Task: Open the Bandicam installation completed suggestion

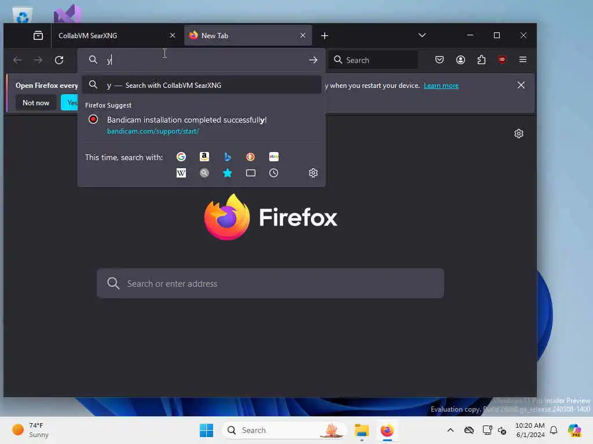Action: tap(202, 125)
